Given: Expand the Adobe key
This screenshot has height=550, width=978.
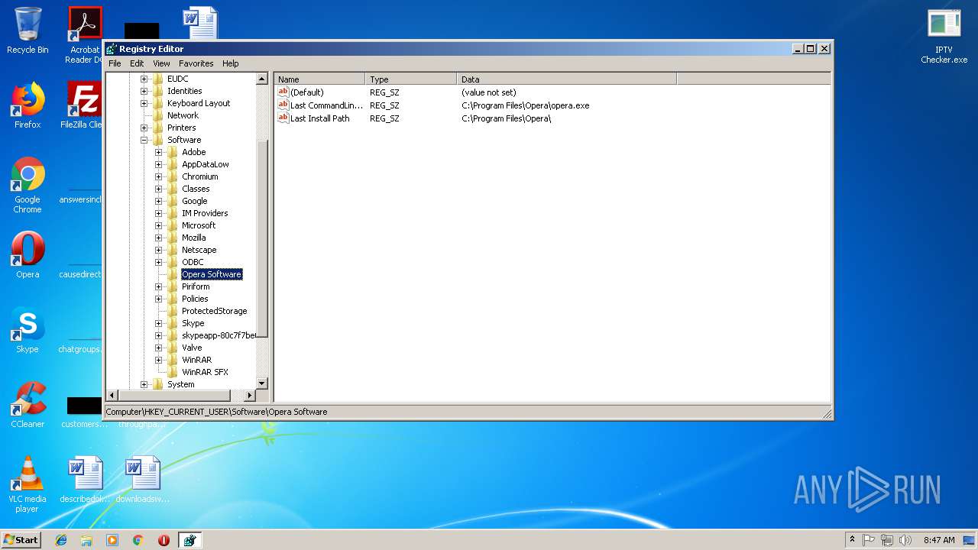Looking at the screenshot, I should tap(158, 152).
